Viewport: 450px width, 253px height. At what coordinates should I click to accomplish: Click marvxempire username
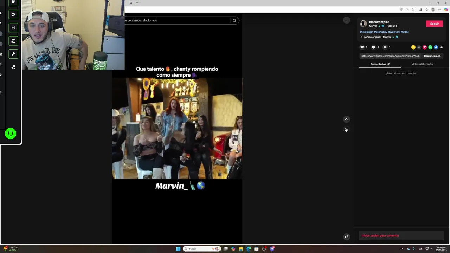(379, 22)
